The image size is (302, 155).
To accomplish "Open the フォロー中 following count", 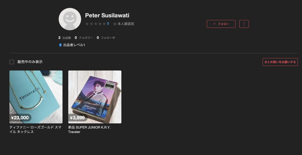I will click(x=106, y=38).
